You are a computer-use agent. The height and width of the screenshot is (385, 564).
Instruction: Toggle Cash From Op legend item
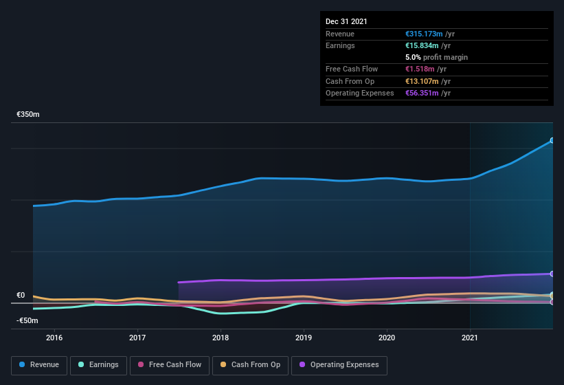(250, 365)
